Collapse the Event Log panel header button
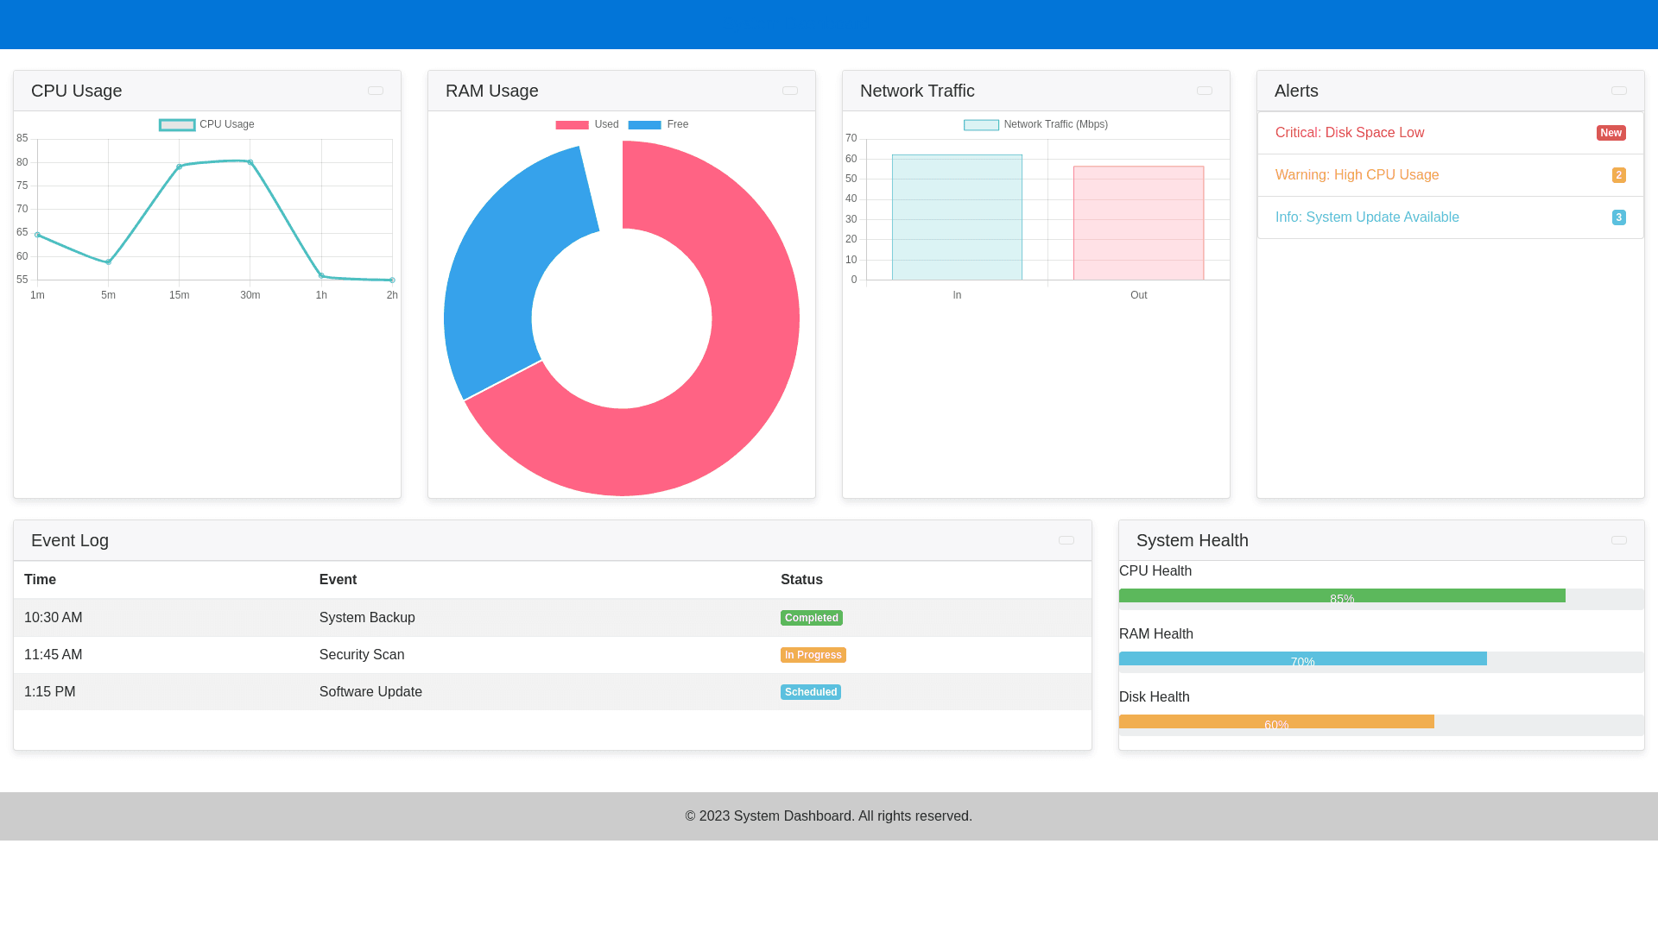Image resolution: width=1658 pixels, height=932 pixels. [1066, 540]
